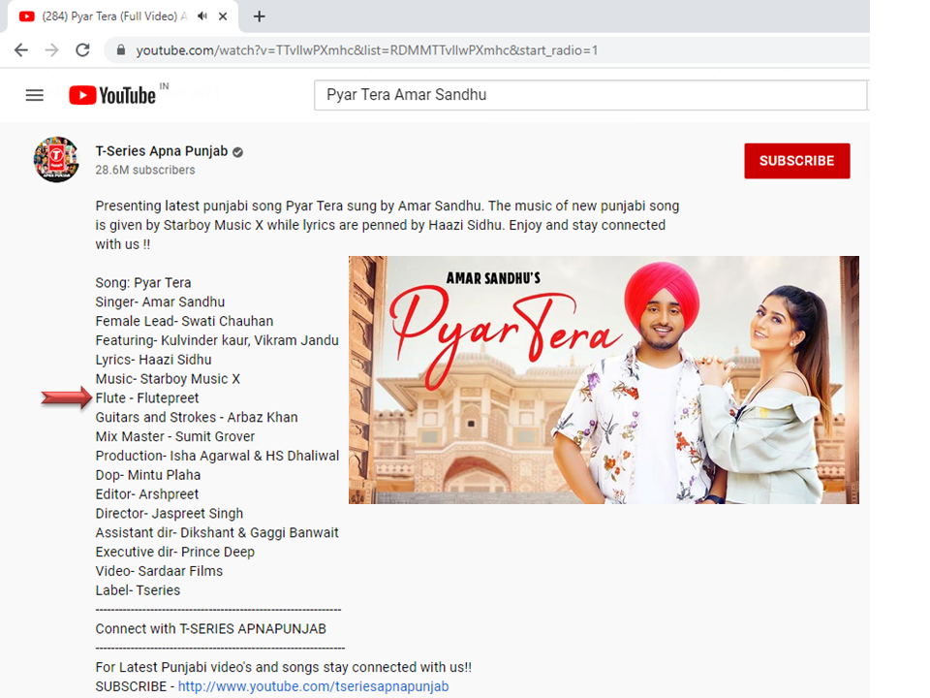Subscribe to T-Series Apna Punjab

[796, 161]
